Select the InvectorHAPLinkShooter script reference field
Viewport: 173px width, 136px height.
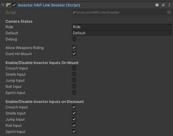point(119,12)
